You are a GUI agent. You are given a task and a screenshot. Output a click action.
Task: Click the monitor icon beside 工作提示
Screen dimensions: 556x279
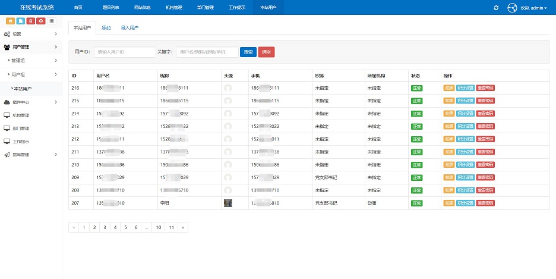[x=7, y=142]
